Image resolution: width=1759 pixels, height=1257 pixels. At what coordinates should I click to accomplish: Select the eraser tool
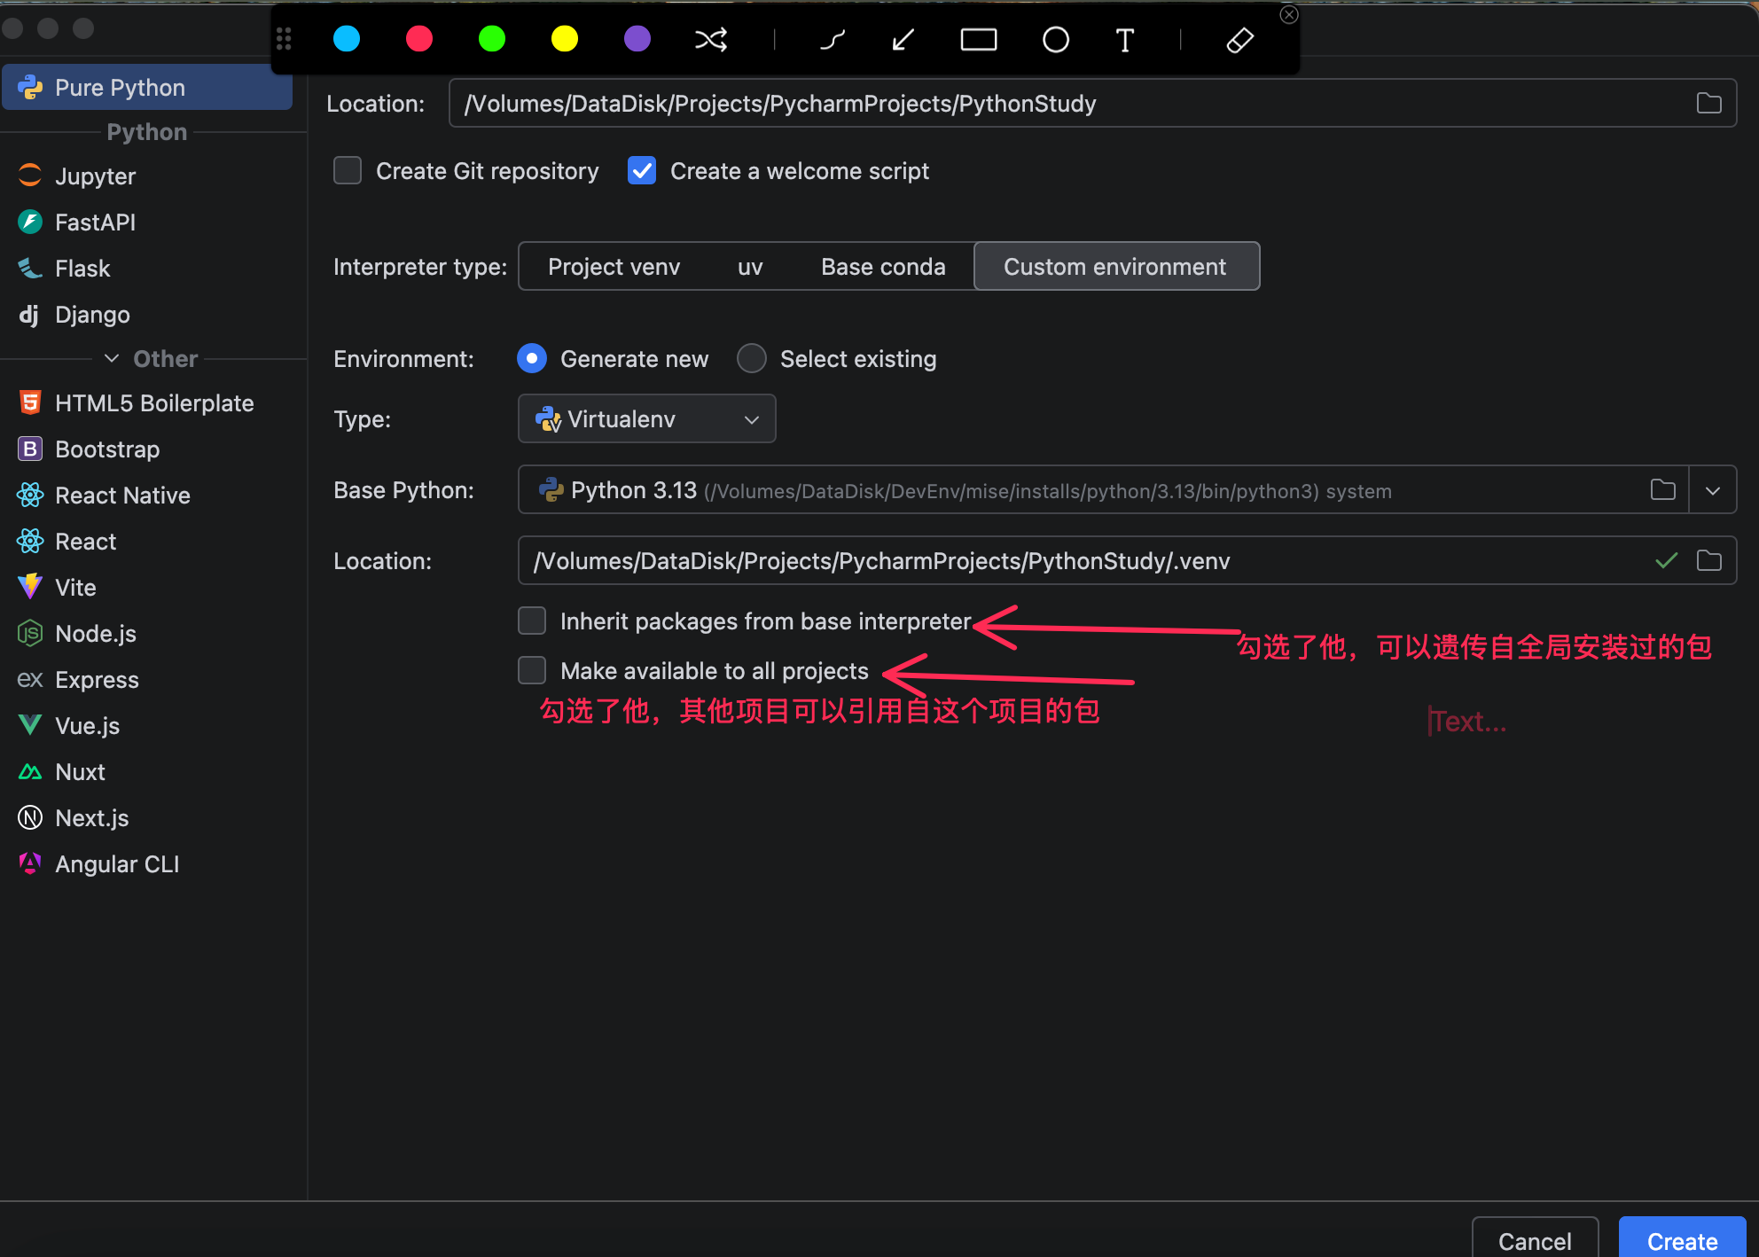1239,40
